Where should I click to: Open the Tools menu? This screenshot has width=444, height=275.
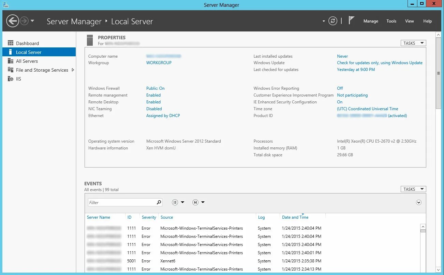[391, 21]
